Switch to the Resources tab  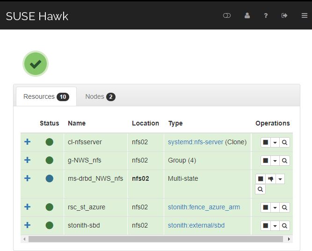[46, 96]
